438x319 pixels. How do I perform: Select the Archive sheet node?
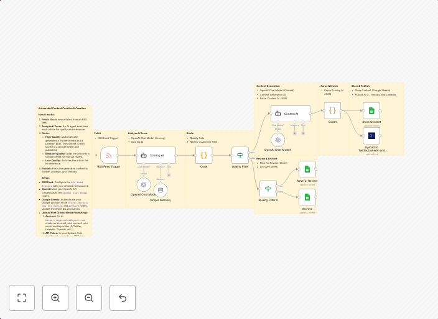coord(307,197)
